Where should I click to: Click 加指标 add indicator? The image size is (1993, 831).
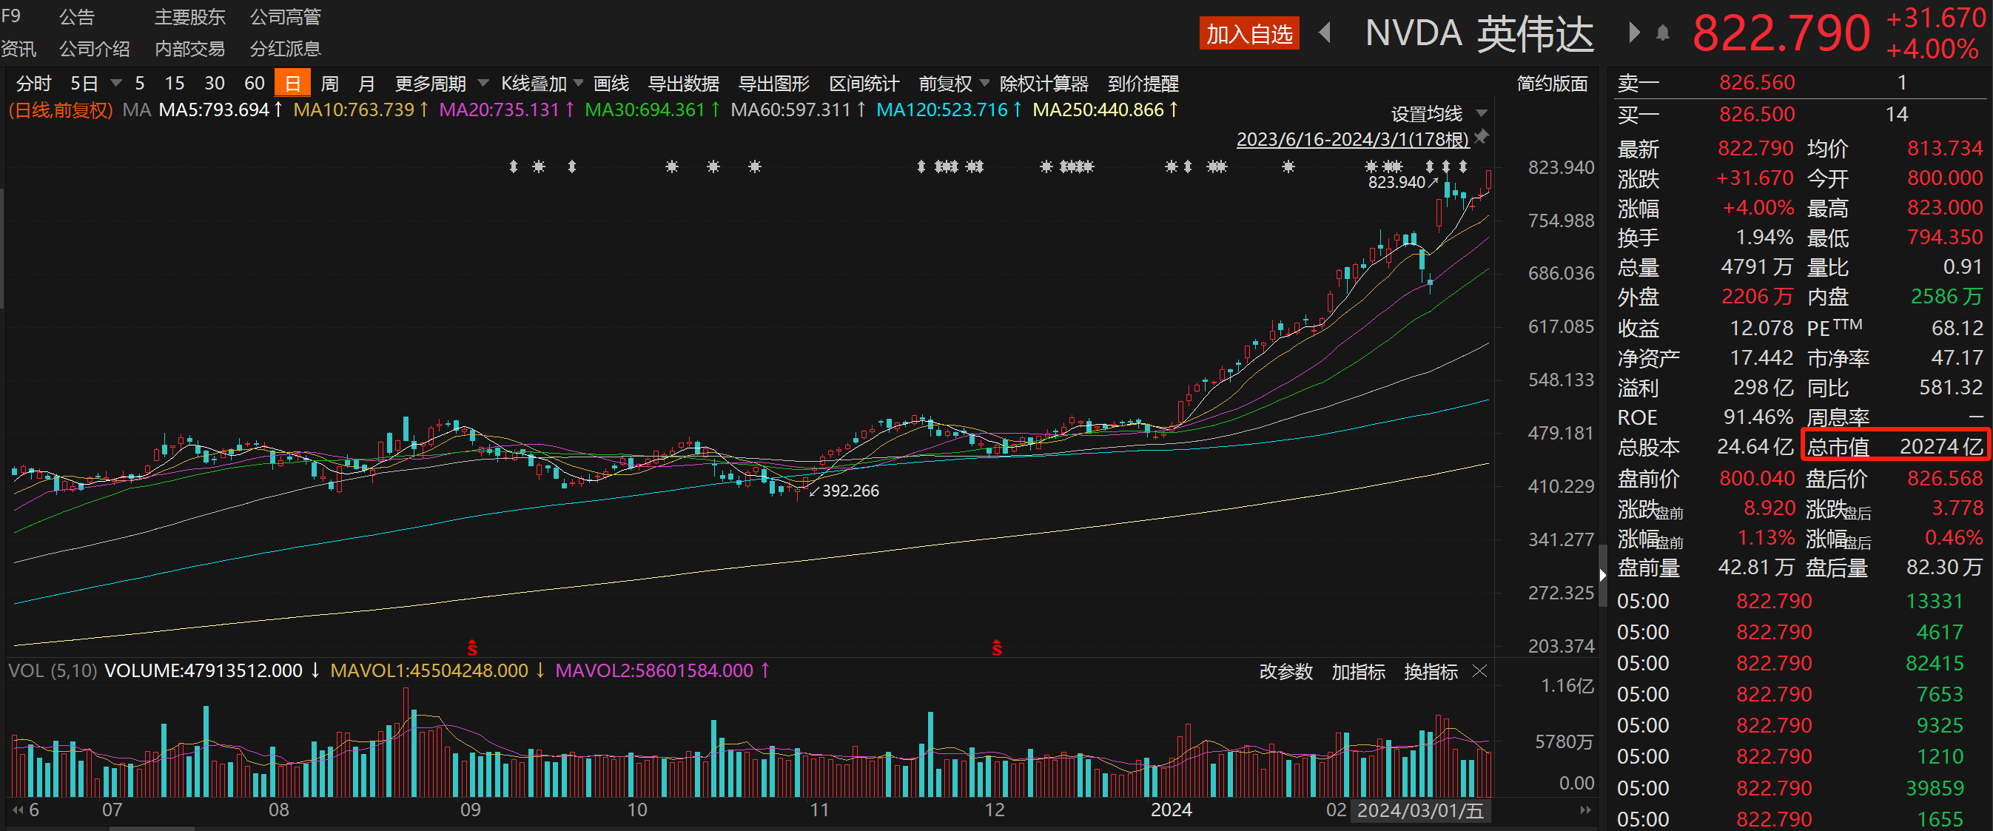coord(1358,671)
